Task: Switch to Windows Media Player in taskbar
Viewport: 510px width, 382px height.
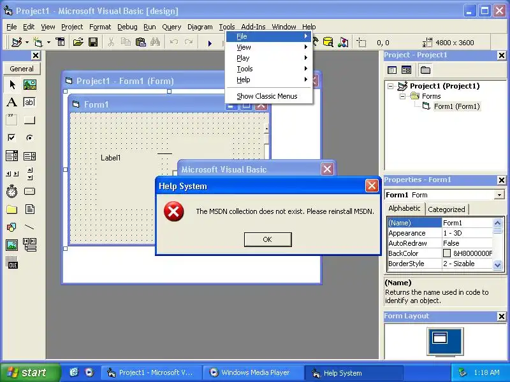Action: tap(252, 372)
